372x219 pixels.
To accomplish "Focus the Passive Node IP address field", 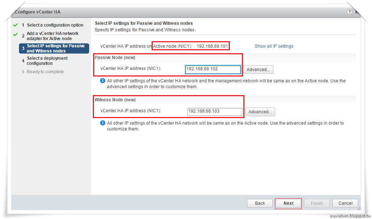I will pyautogui.click(x=213, y=69).
